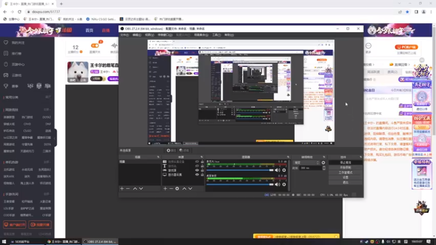Mute the 桌面音频 mixer channel

click(277, 184)
